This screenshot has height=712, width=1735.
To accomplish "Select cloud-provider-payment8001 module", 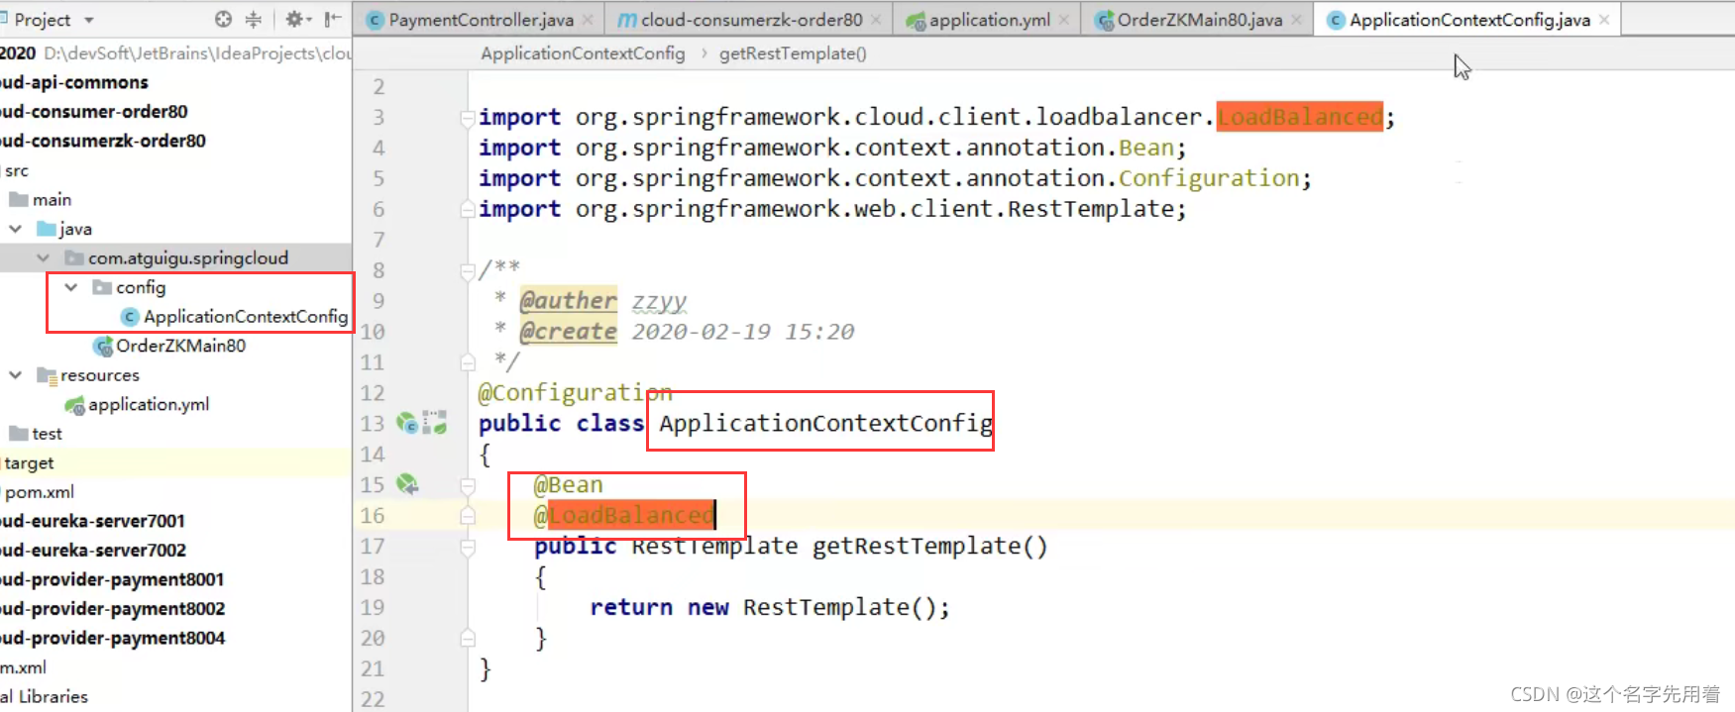I will click(x=112, y=579).
